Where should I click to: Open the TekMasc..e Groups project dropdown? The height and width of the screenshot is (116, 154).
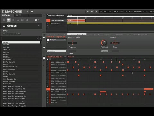click(56, 15)
